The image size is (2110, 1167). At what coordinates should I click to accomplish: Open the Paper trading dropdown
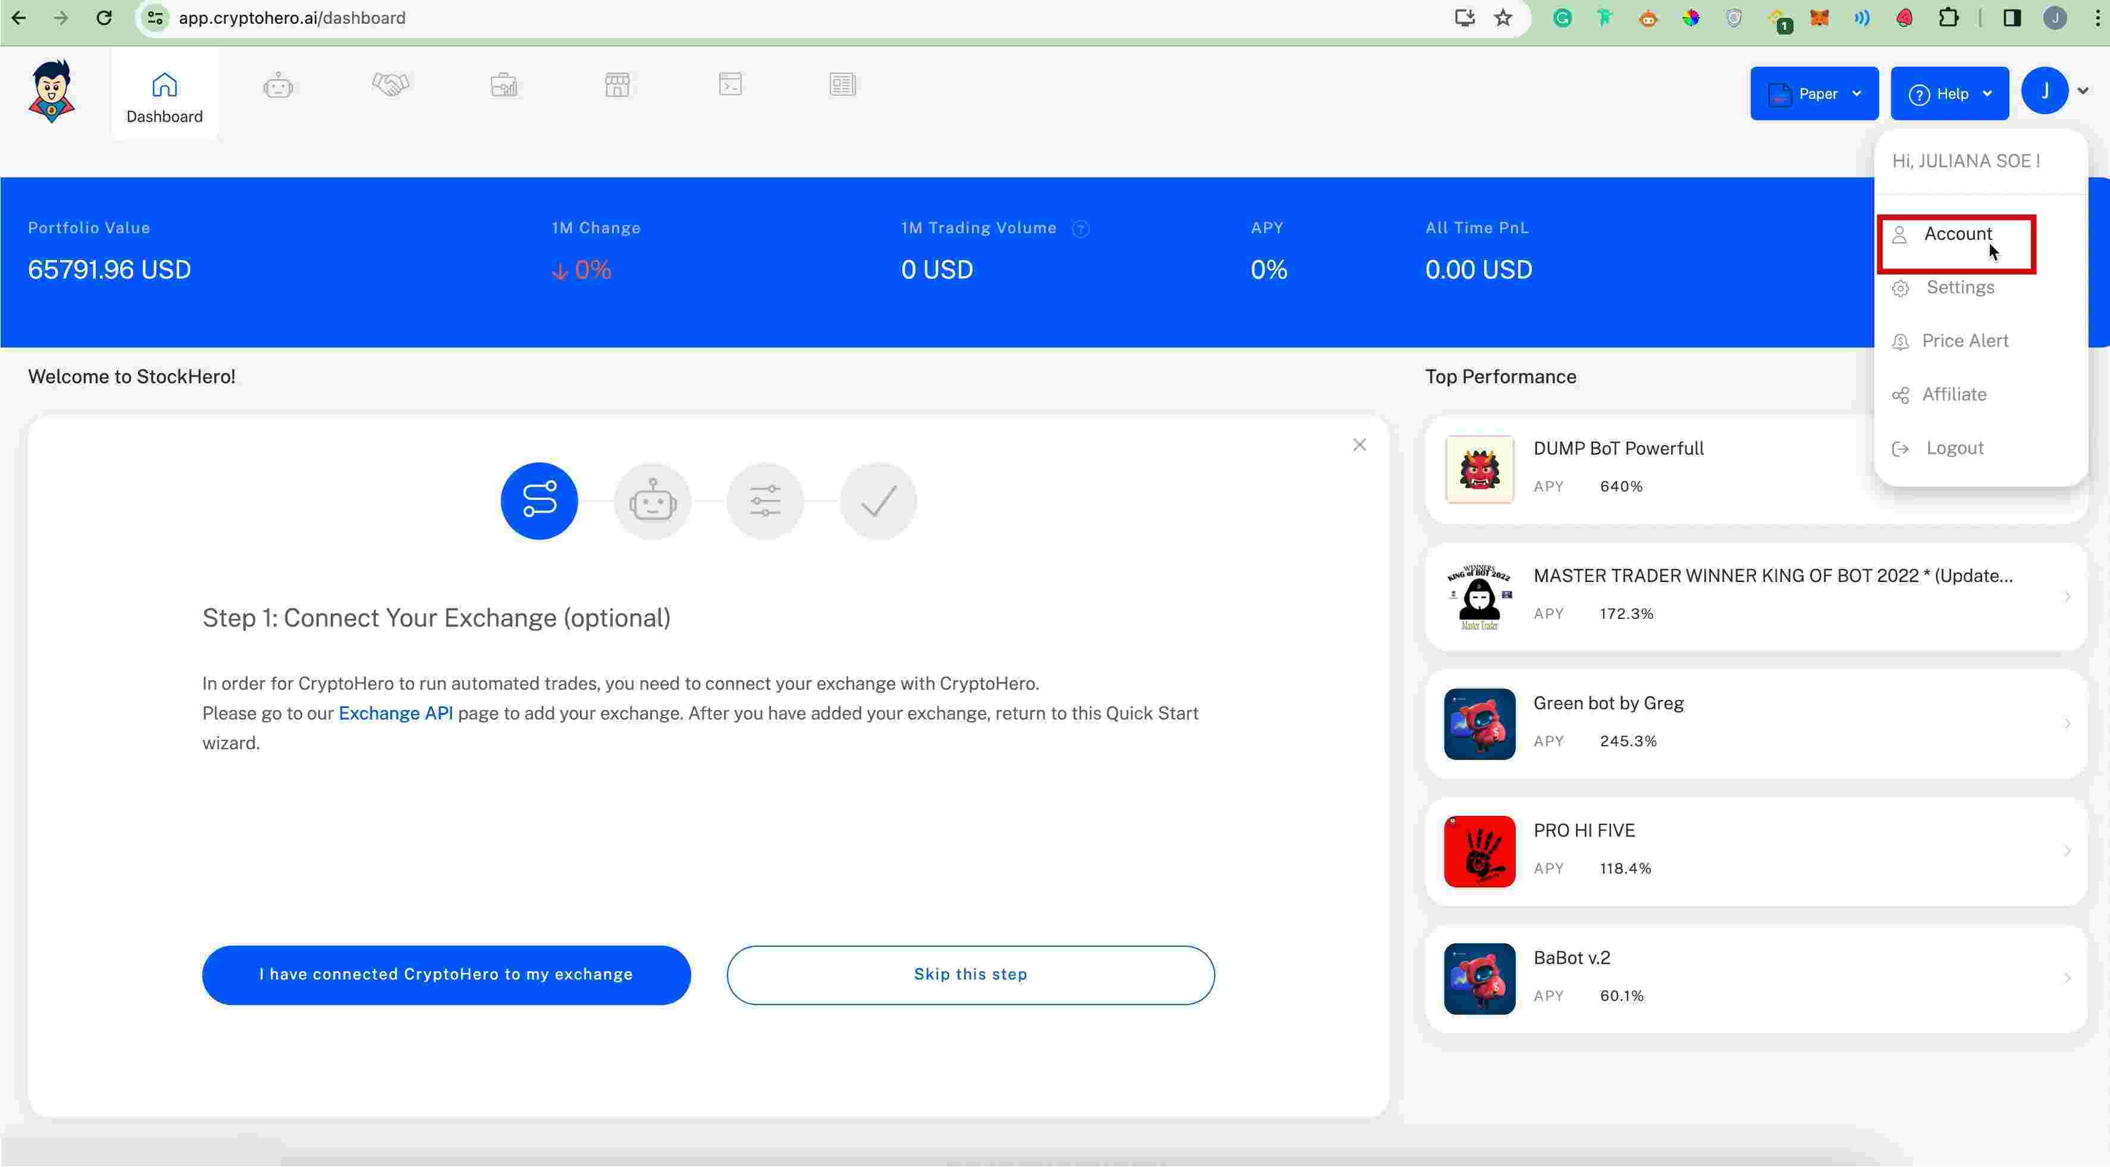1814,93
